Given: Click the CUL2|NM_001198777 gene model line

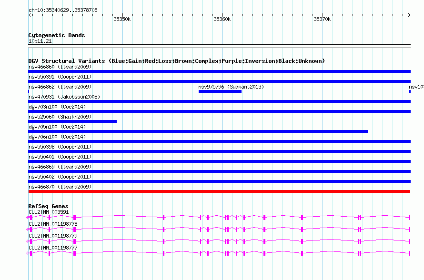Looking at the screenshot, I should click(x=218, y=253).
